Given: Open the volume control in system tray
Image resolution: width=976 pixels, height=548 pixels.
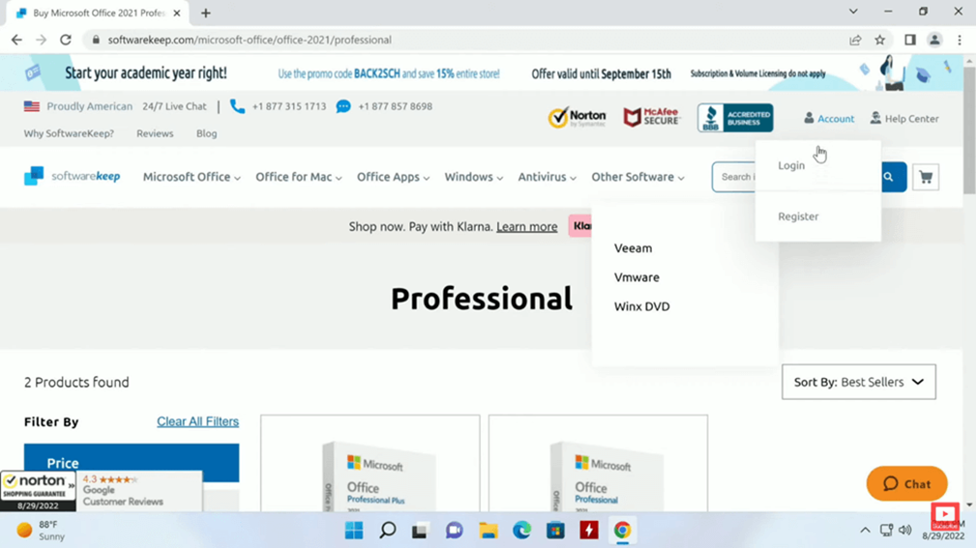Looking at the screenshot, I should 905,531.
